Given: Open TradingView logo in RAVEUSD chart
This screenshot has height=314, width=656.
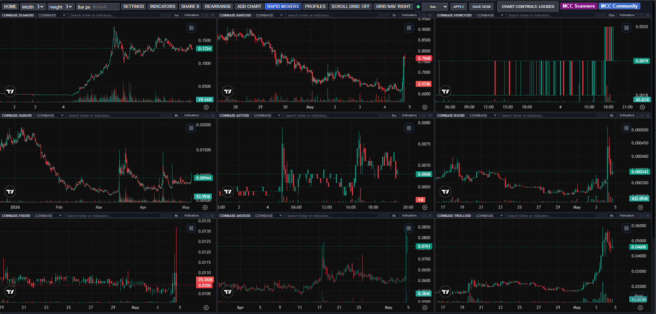Looking at the screenshot, I should [x=229, y=91].
